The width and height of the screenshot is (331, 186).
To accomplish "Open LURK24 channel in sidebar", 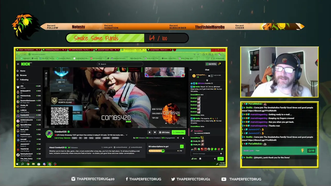I will click(x=29, y=111).
